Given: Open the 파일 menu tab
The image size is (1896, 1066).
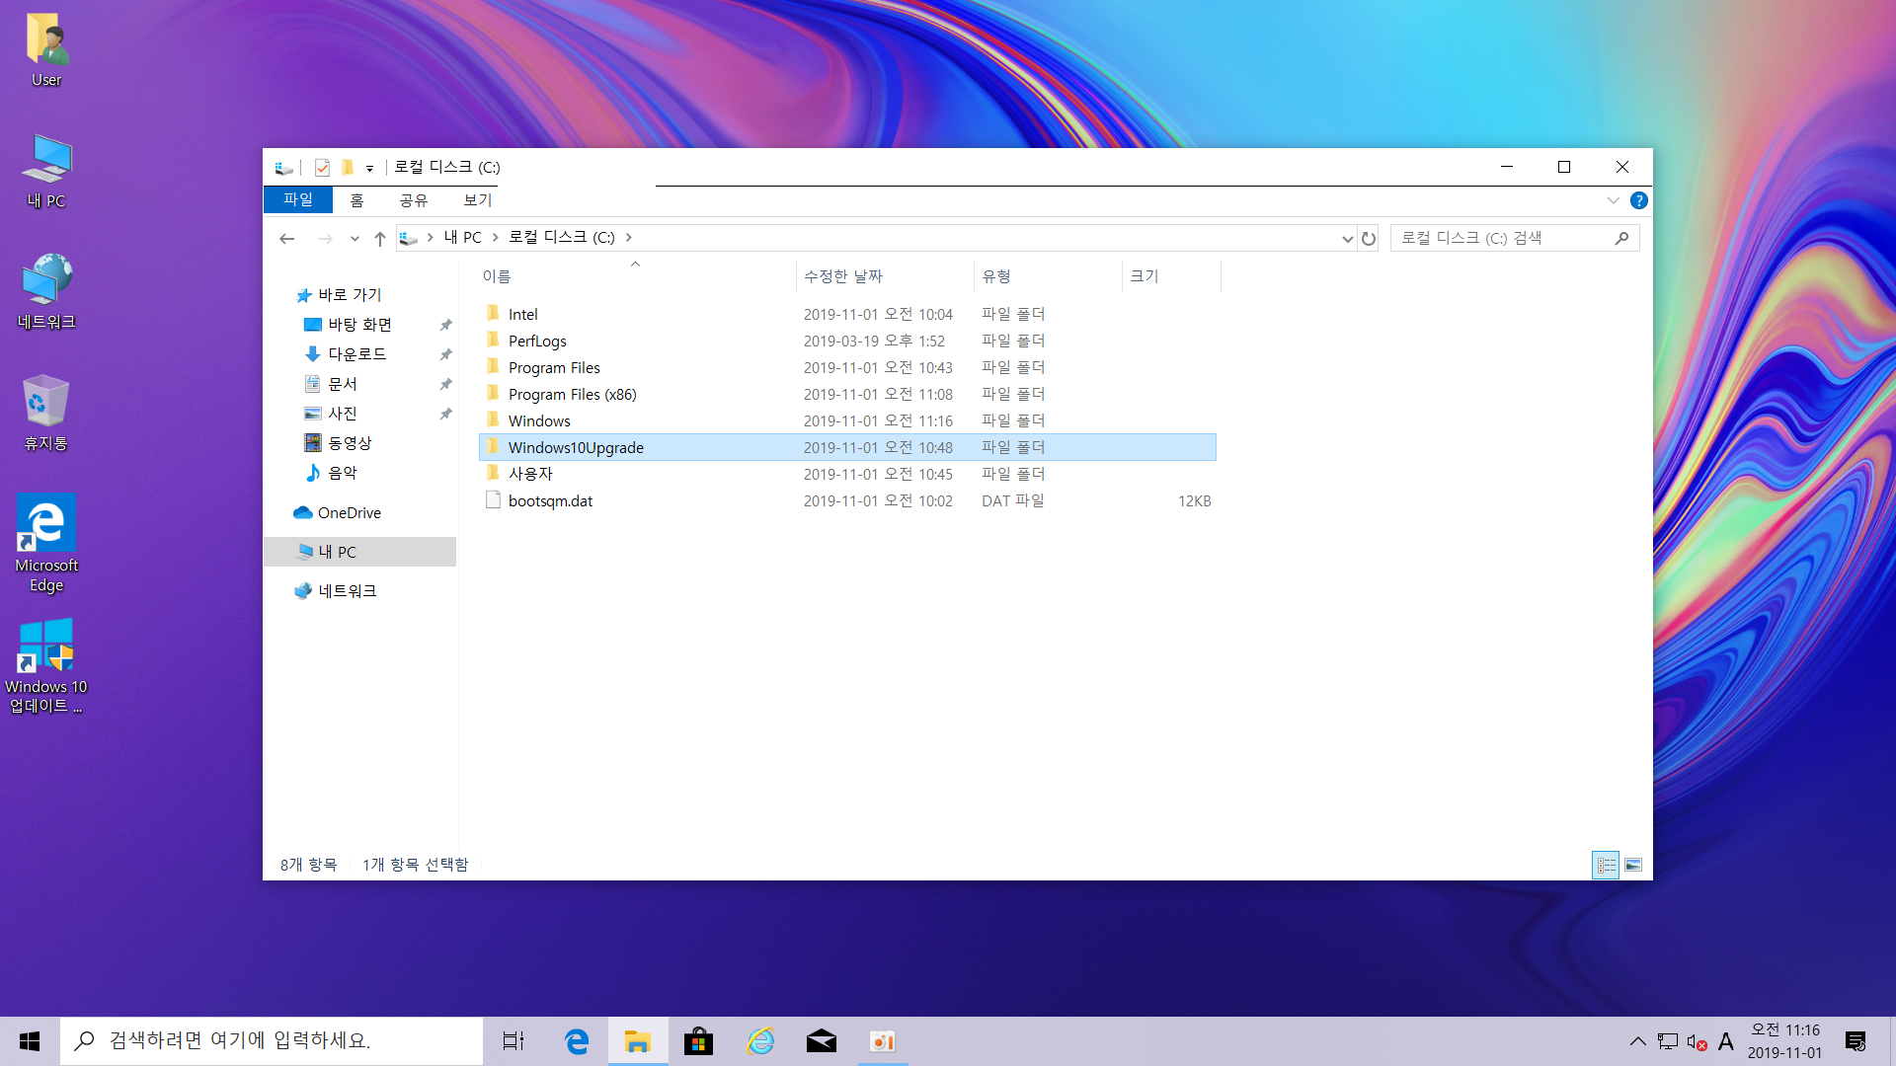Looking at the screenshot, I should [x=297, y=200].
